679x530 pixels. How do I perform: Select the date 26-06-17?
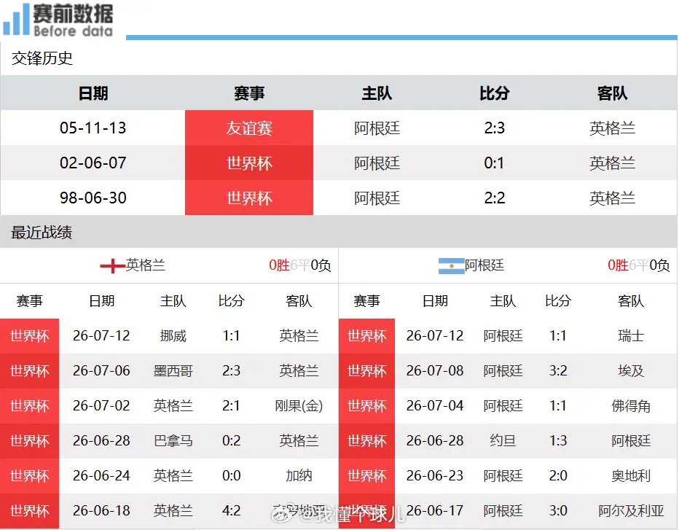[435, 510]
